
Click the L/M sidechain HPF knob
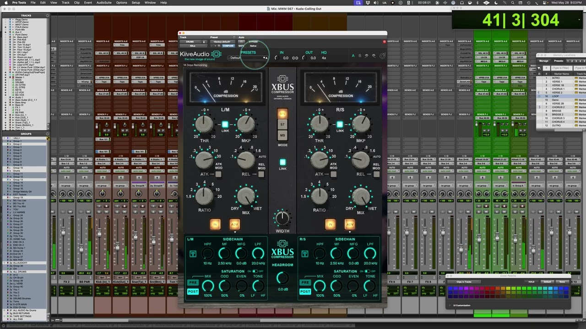coord(207,254)
